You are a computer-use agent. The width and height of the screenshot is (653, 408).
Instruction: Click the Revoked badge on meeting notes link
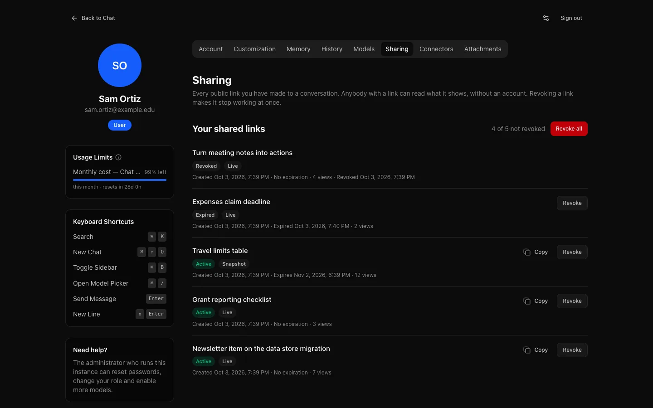point(206,166)
